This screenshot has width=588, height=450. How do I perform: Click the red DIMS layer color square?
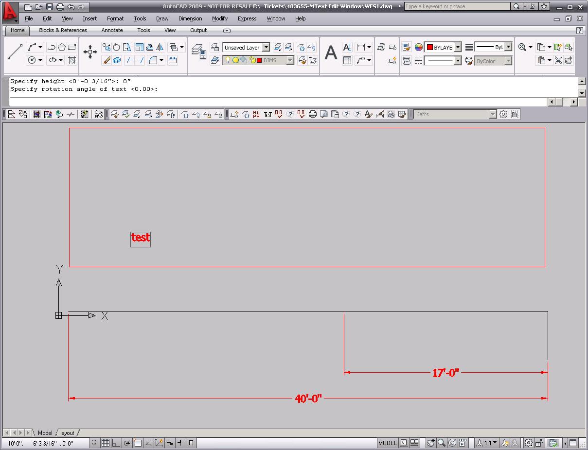coord(259,60)
